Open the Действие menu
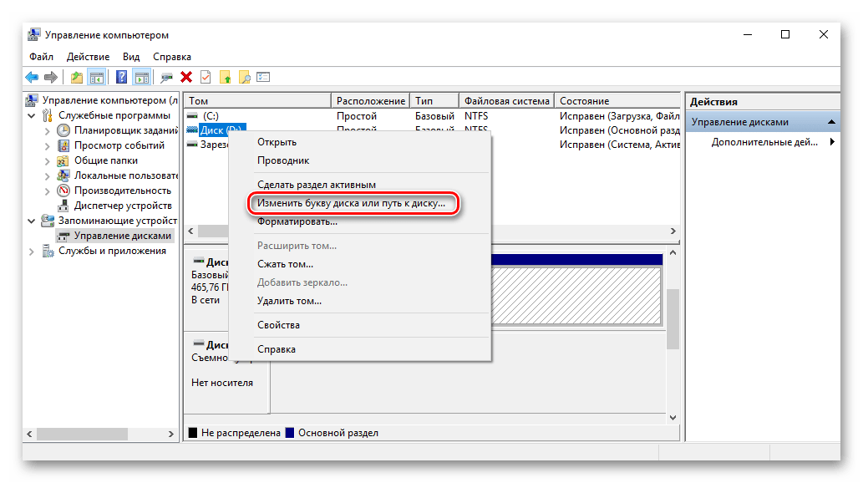This screenshot has height=483, width=863. (88, 57)
